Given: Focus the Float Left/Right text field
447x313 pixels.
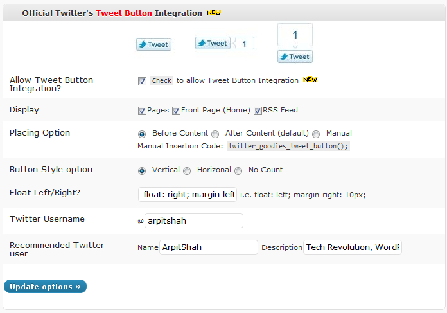Looking at the screenshot, I should pos(188,195).
